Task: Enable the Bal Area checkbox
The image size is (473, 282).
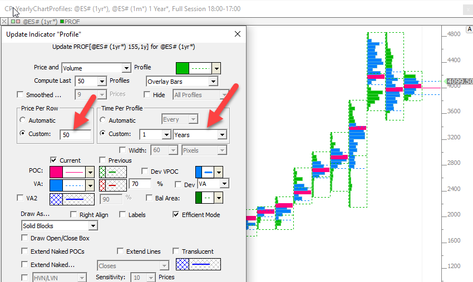Action: coord(149,198)
